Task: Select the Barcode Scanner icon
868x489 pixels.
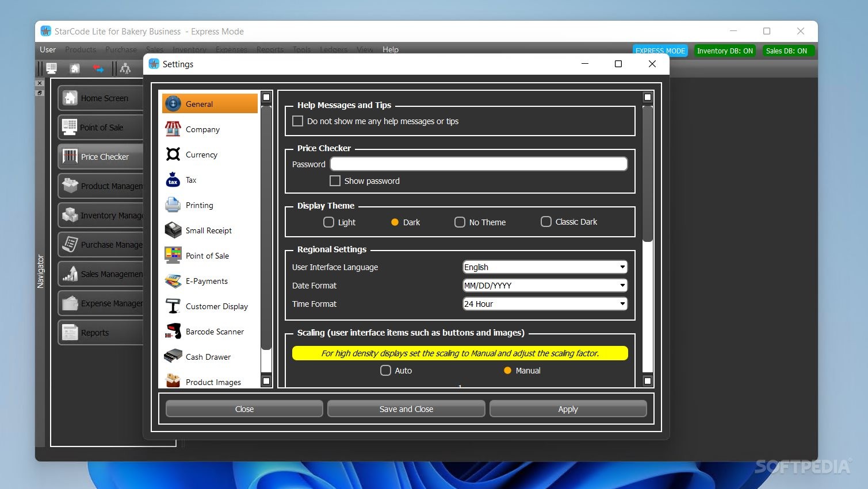Action: (x=173, y=332)
